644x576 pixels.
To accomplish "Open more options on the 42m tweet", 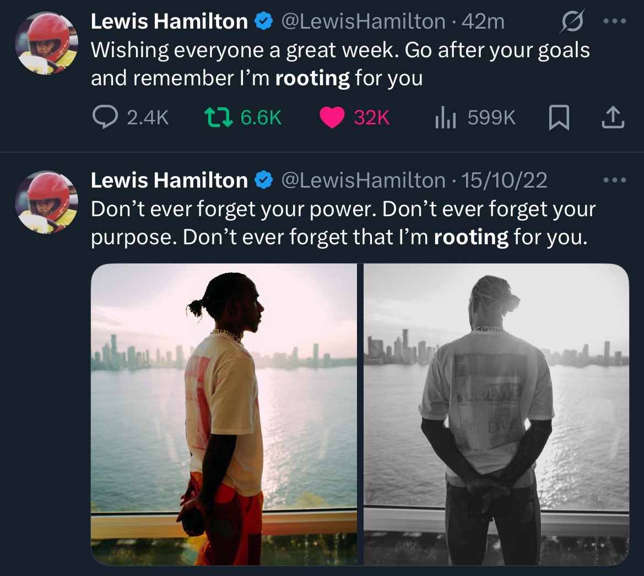I will (615, 21).
